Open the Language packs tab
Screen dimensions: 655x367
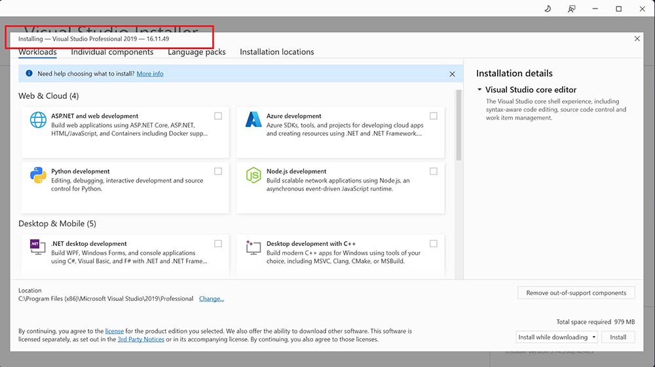196,52
